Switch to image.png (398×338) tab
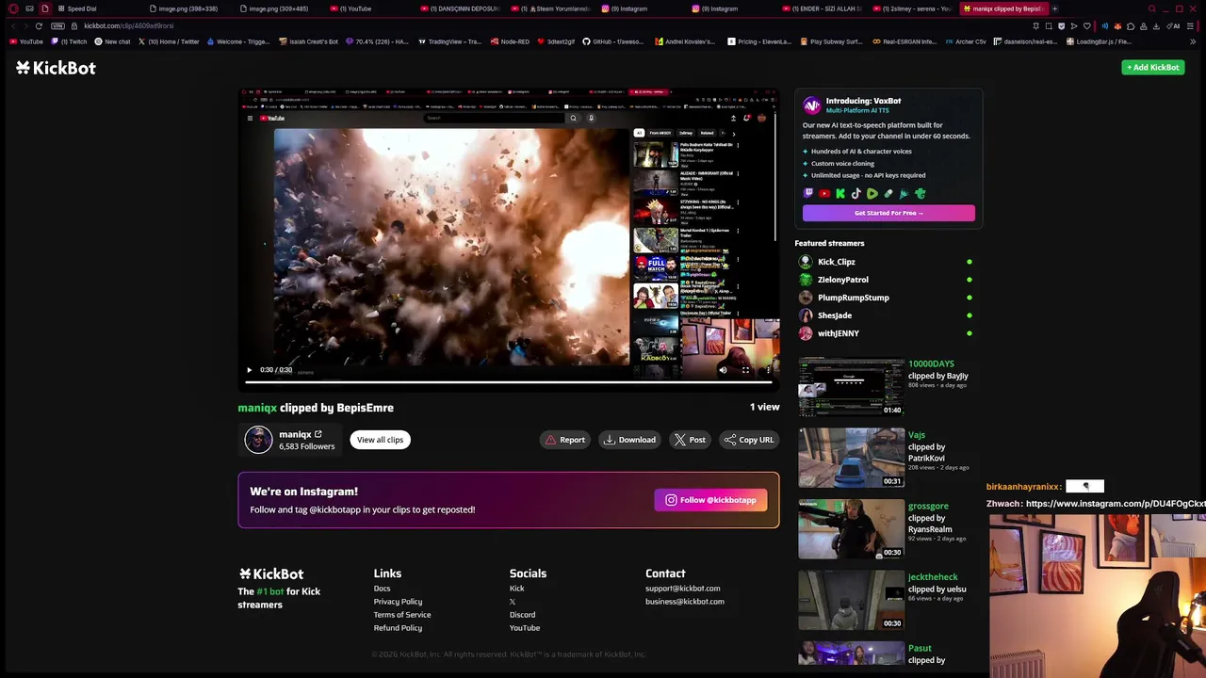 [184, 8]
